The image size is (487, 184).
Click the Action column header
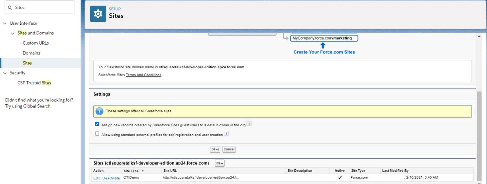[98, 171]
